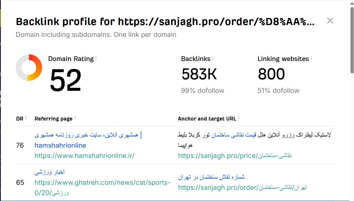This screenshot has height=201, width=354.
Task: Click the 51% dofollow label under Linking websites
Action: tap(278, 90)
